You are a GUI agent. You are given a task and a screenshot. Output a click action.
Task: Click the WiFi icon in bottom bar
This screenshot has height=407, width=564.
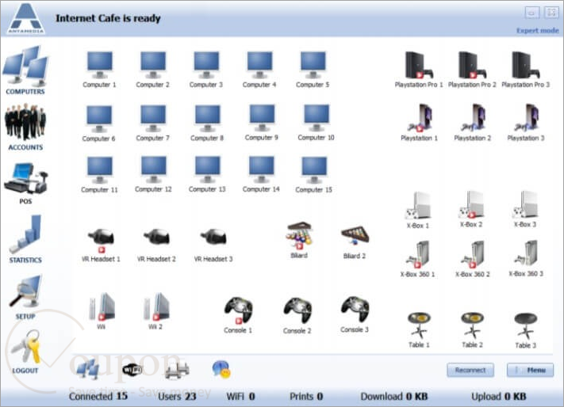[x=132, y=369]
